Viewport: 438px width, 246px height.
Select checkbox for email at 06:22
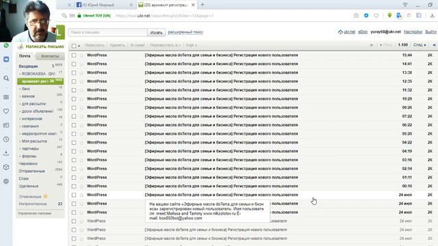tap(74, 125)
